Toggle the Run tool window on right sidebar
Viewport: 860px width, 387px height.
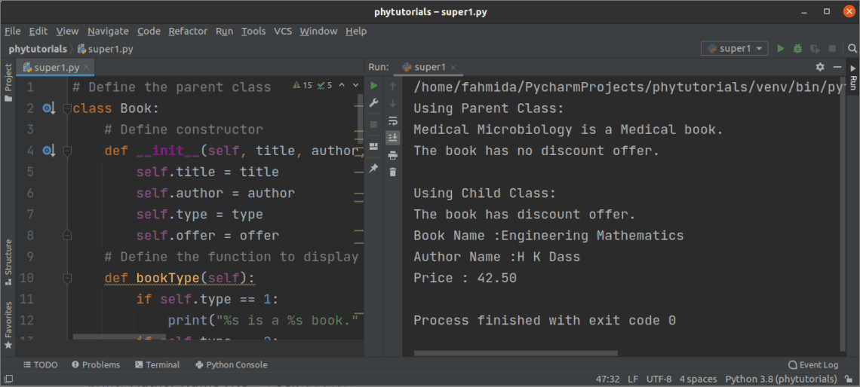tap(853, 78)
